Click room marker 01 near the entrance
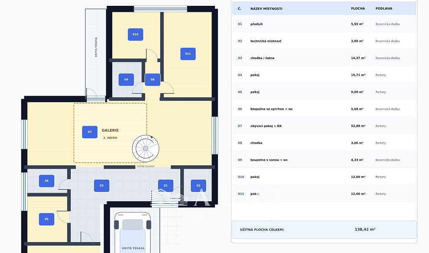The width and height of the screenshot is (429, 253). (166, 186)
